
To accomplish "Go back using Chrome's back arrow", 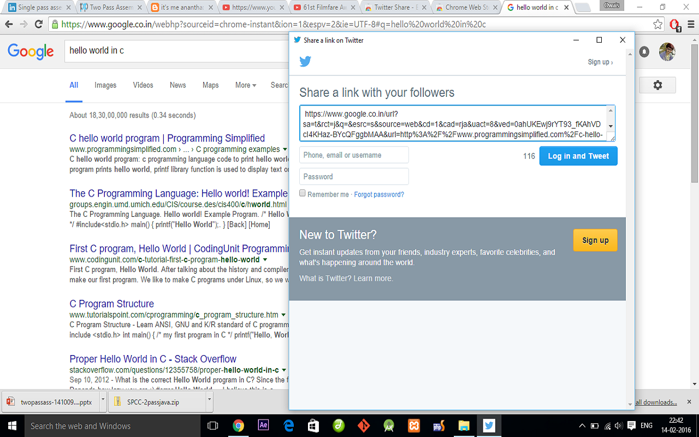I will tap(9, 25).
